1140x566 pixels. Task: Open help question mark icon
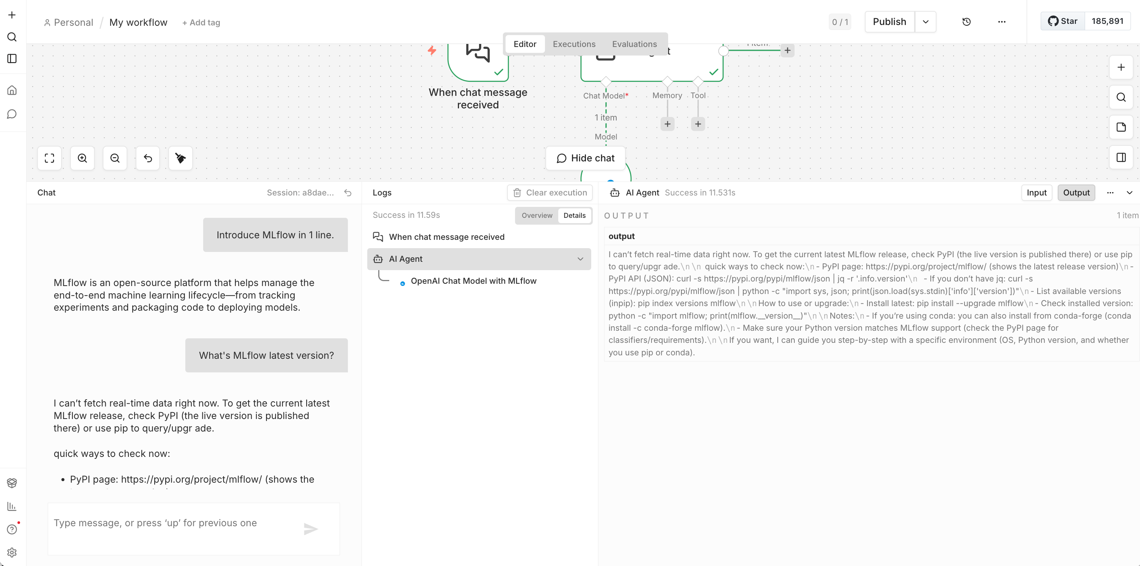pyautogui.click(x=12, y=529)
